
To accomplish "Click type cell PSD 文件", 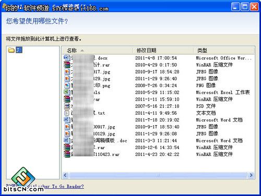I will click(206, 106).
